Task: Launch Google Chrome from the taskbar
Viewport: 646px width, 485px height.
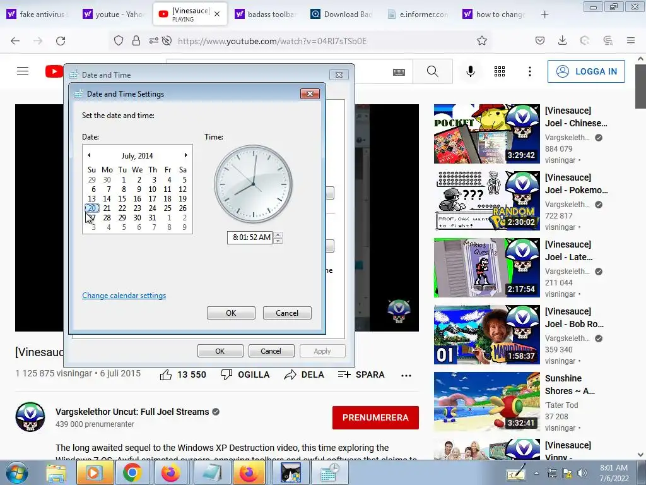Action: (132, 473)
